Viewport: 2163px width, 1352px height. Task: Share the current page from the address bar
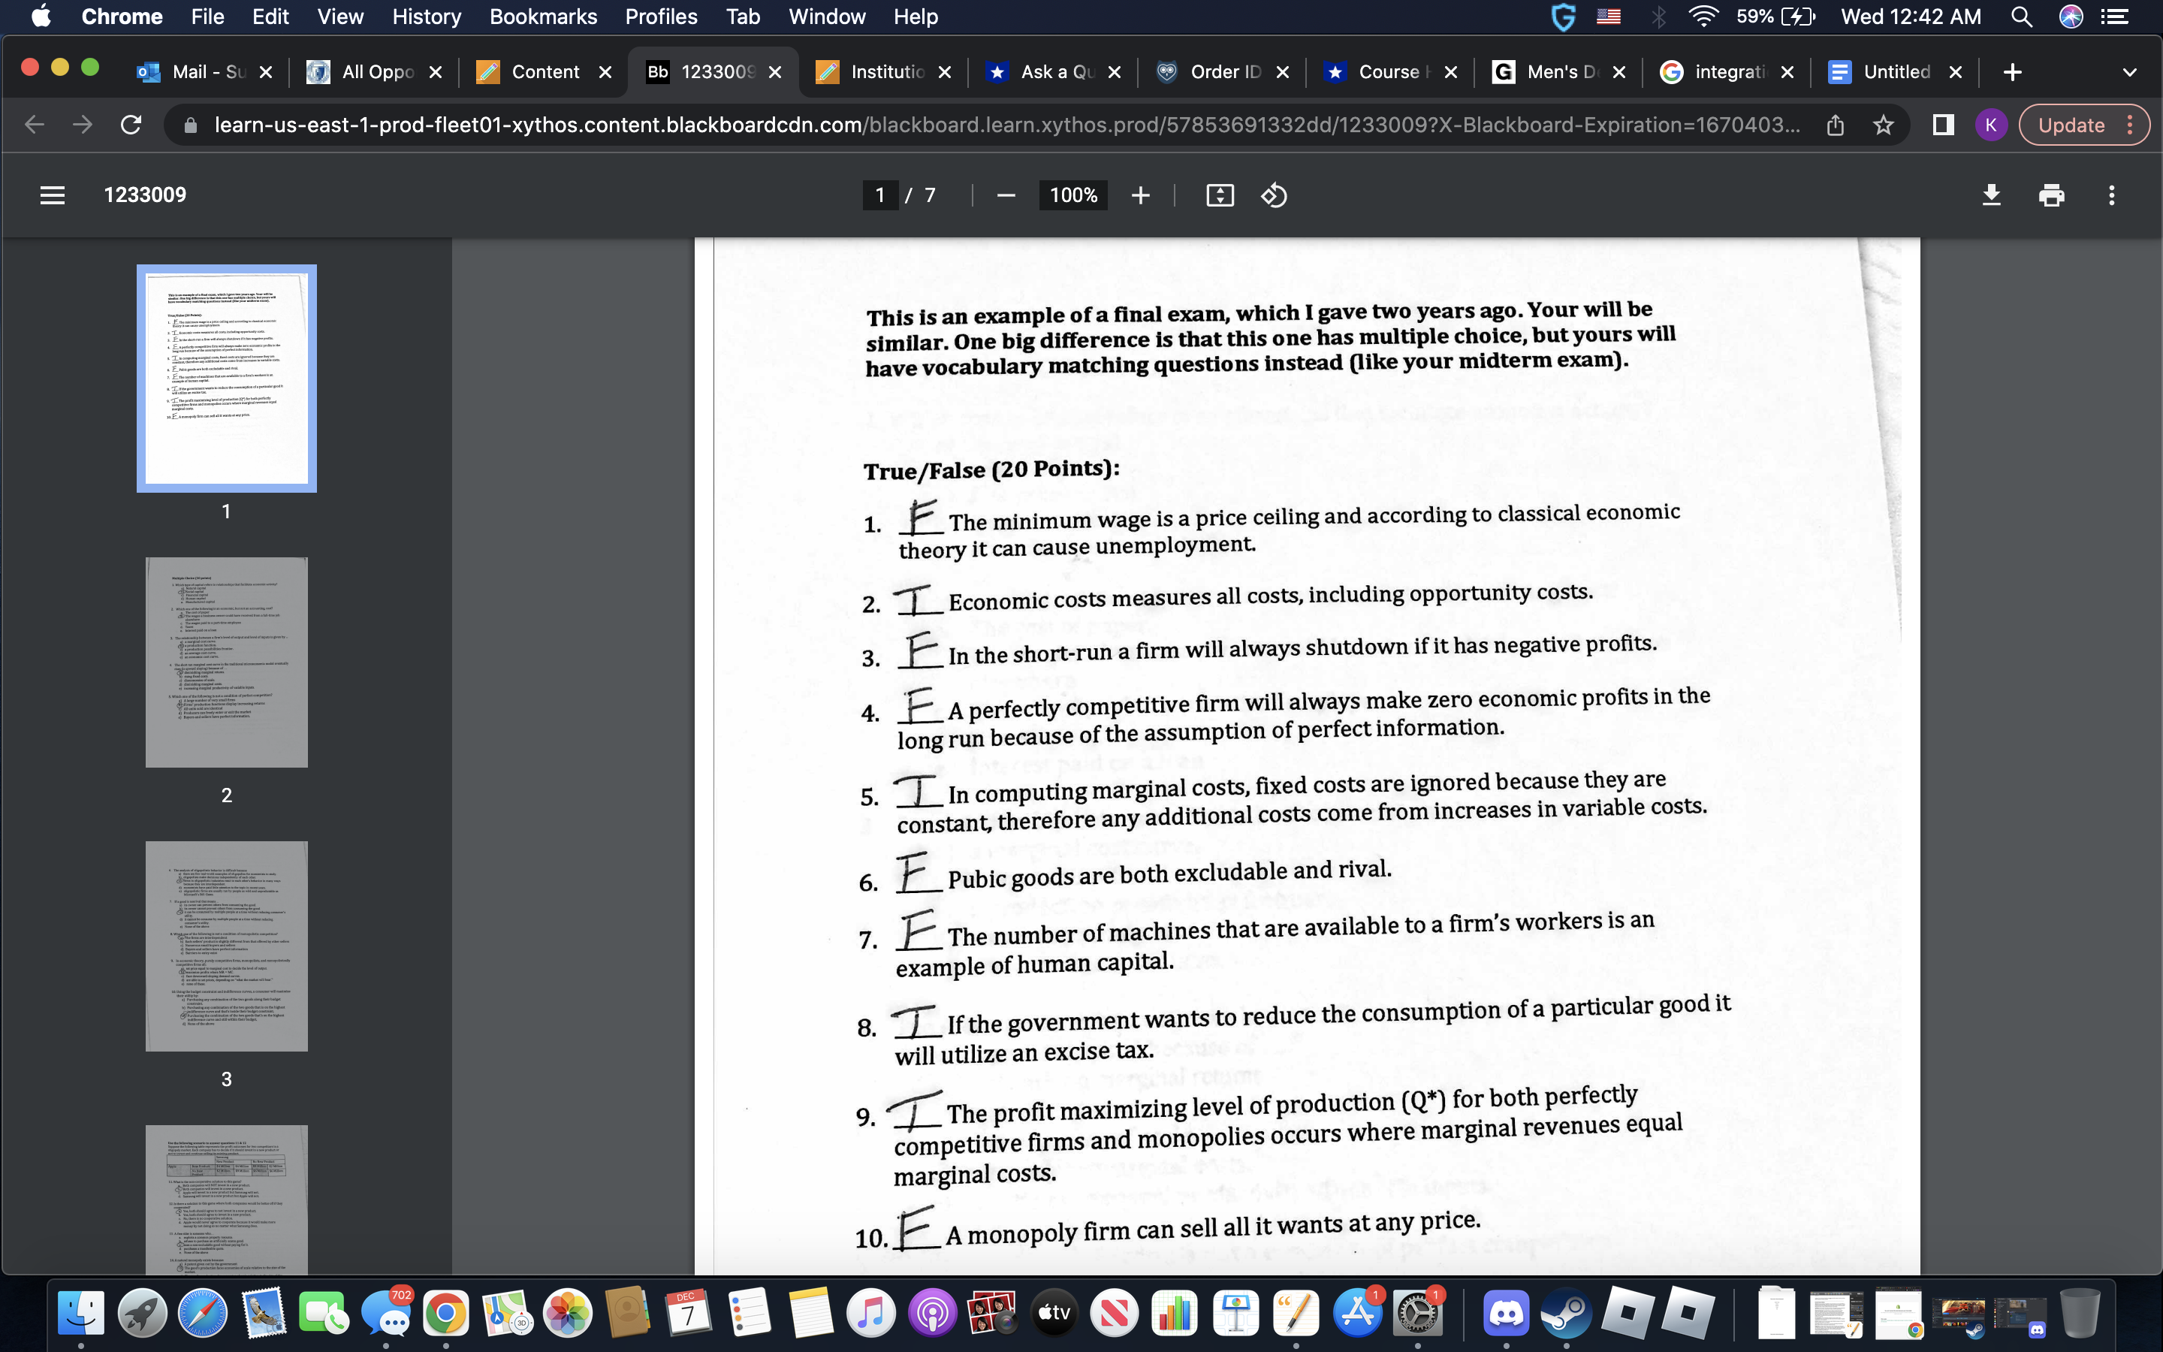coord(1836,124)
